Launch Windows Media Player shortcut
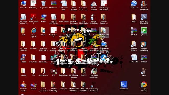Viewport: 169px width, 95px height. point(144,44)
